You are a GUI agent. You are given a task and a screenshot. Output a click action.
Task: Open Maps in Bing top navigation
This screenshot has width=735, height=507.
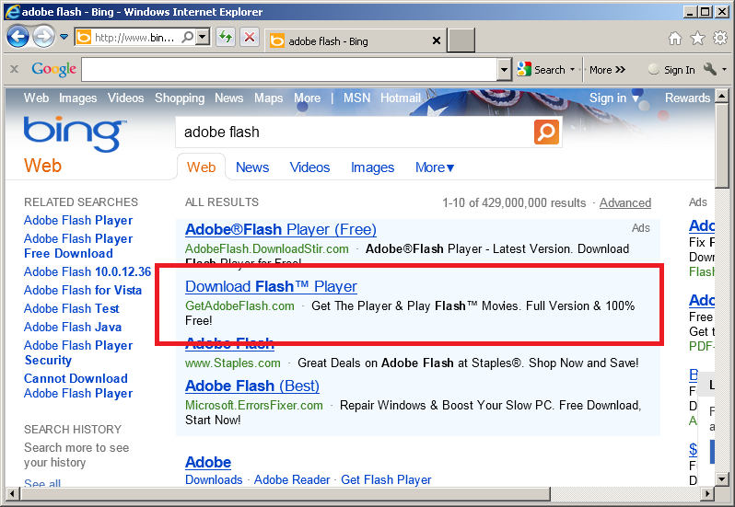click(269, 98)
